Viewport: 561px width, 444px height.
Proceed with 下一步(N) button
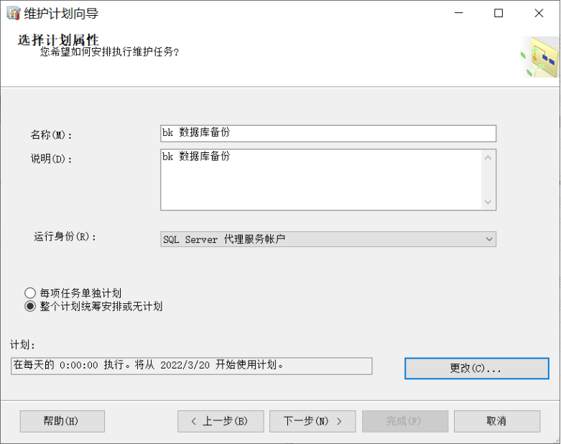point(312,421)
